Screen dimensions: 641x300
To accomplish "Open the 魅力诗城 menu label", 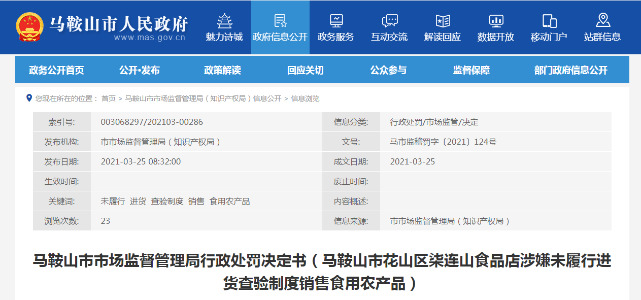I will 224,37.
